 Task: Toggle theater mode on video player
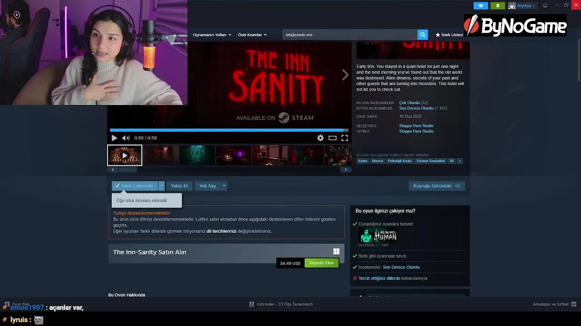coord(333,138)
